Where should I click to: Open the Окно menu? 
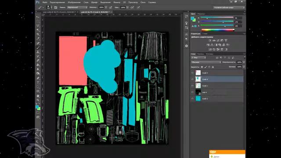click(143, 2)
